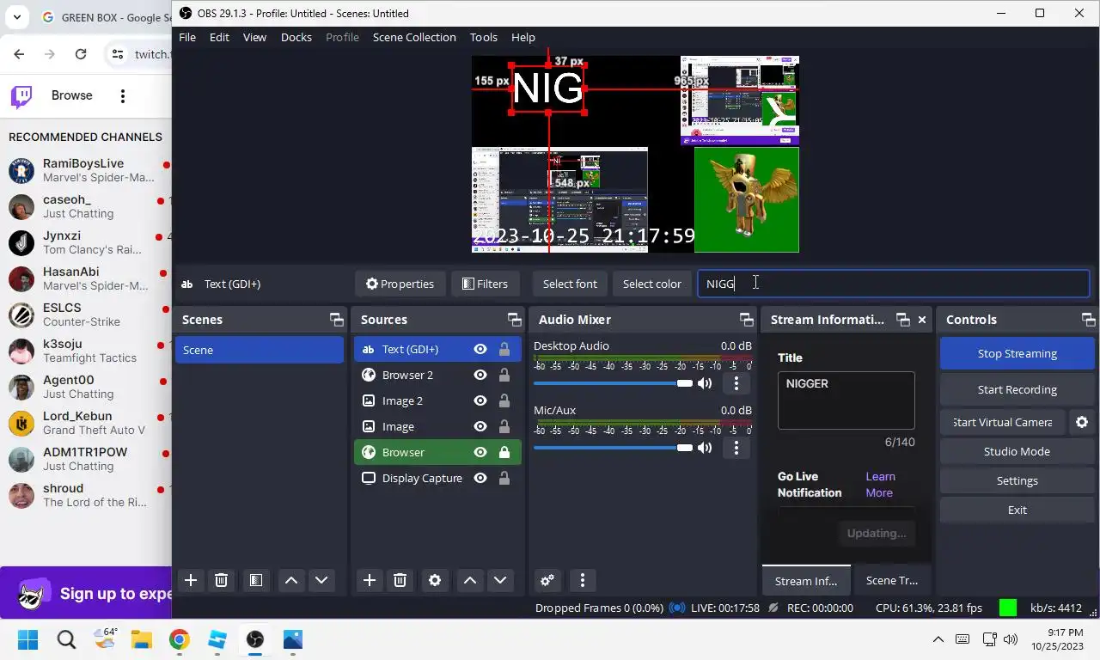Open the Scene Collection menu
The image size is (1100, 660).
coord(414,37)
